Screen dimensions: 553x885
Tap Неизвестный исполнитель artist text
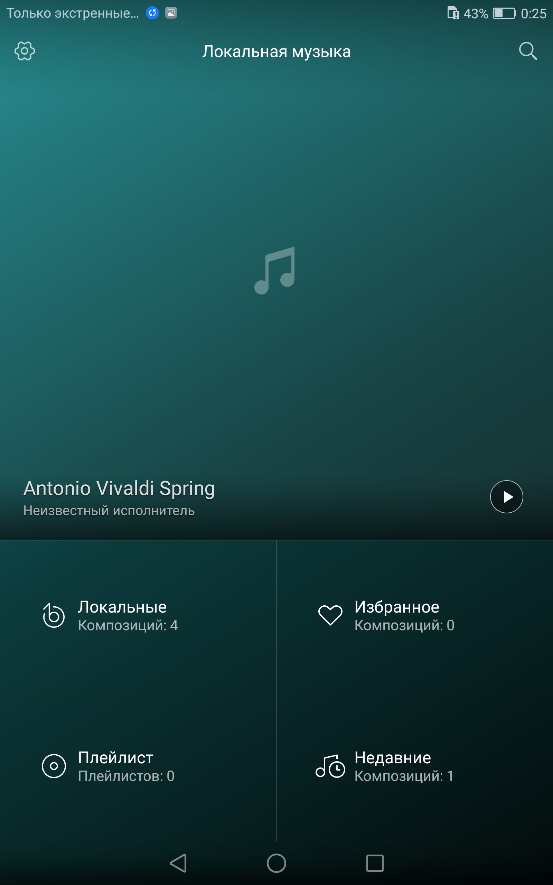tap(109, 511)
